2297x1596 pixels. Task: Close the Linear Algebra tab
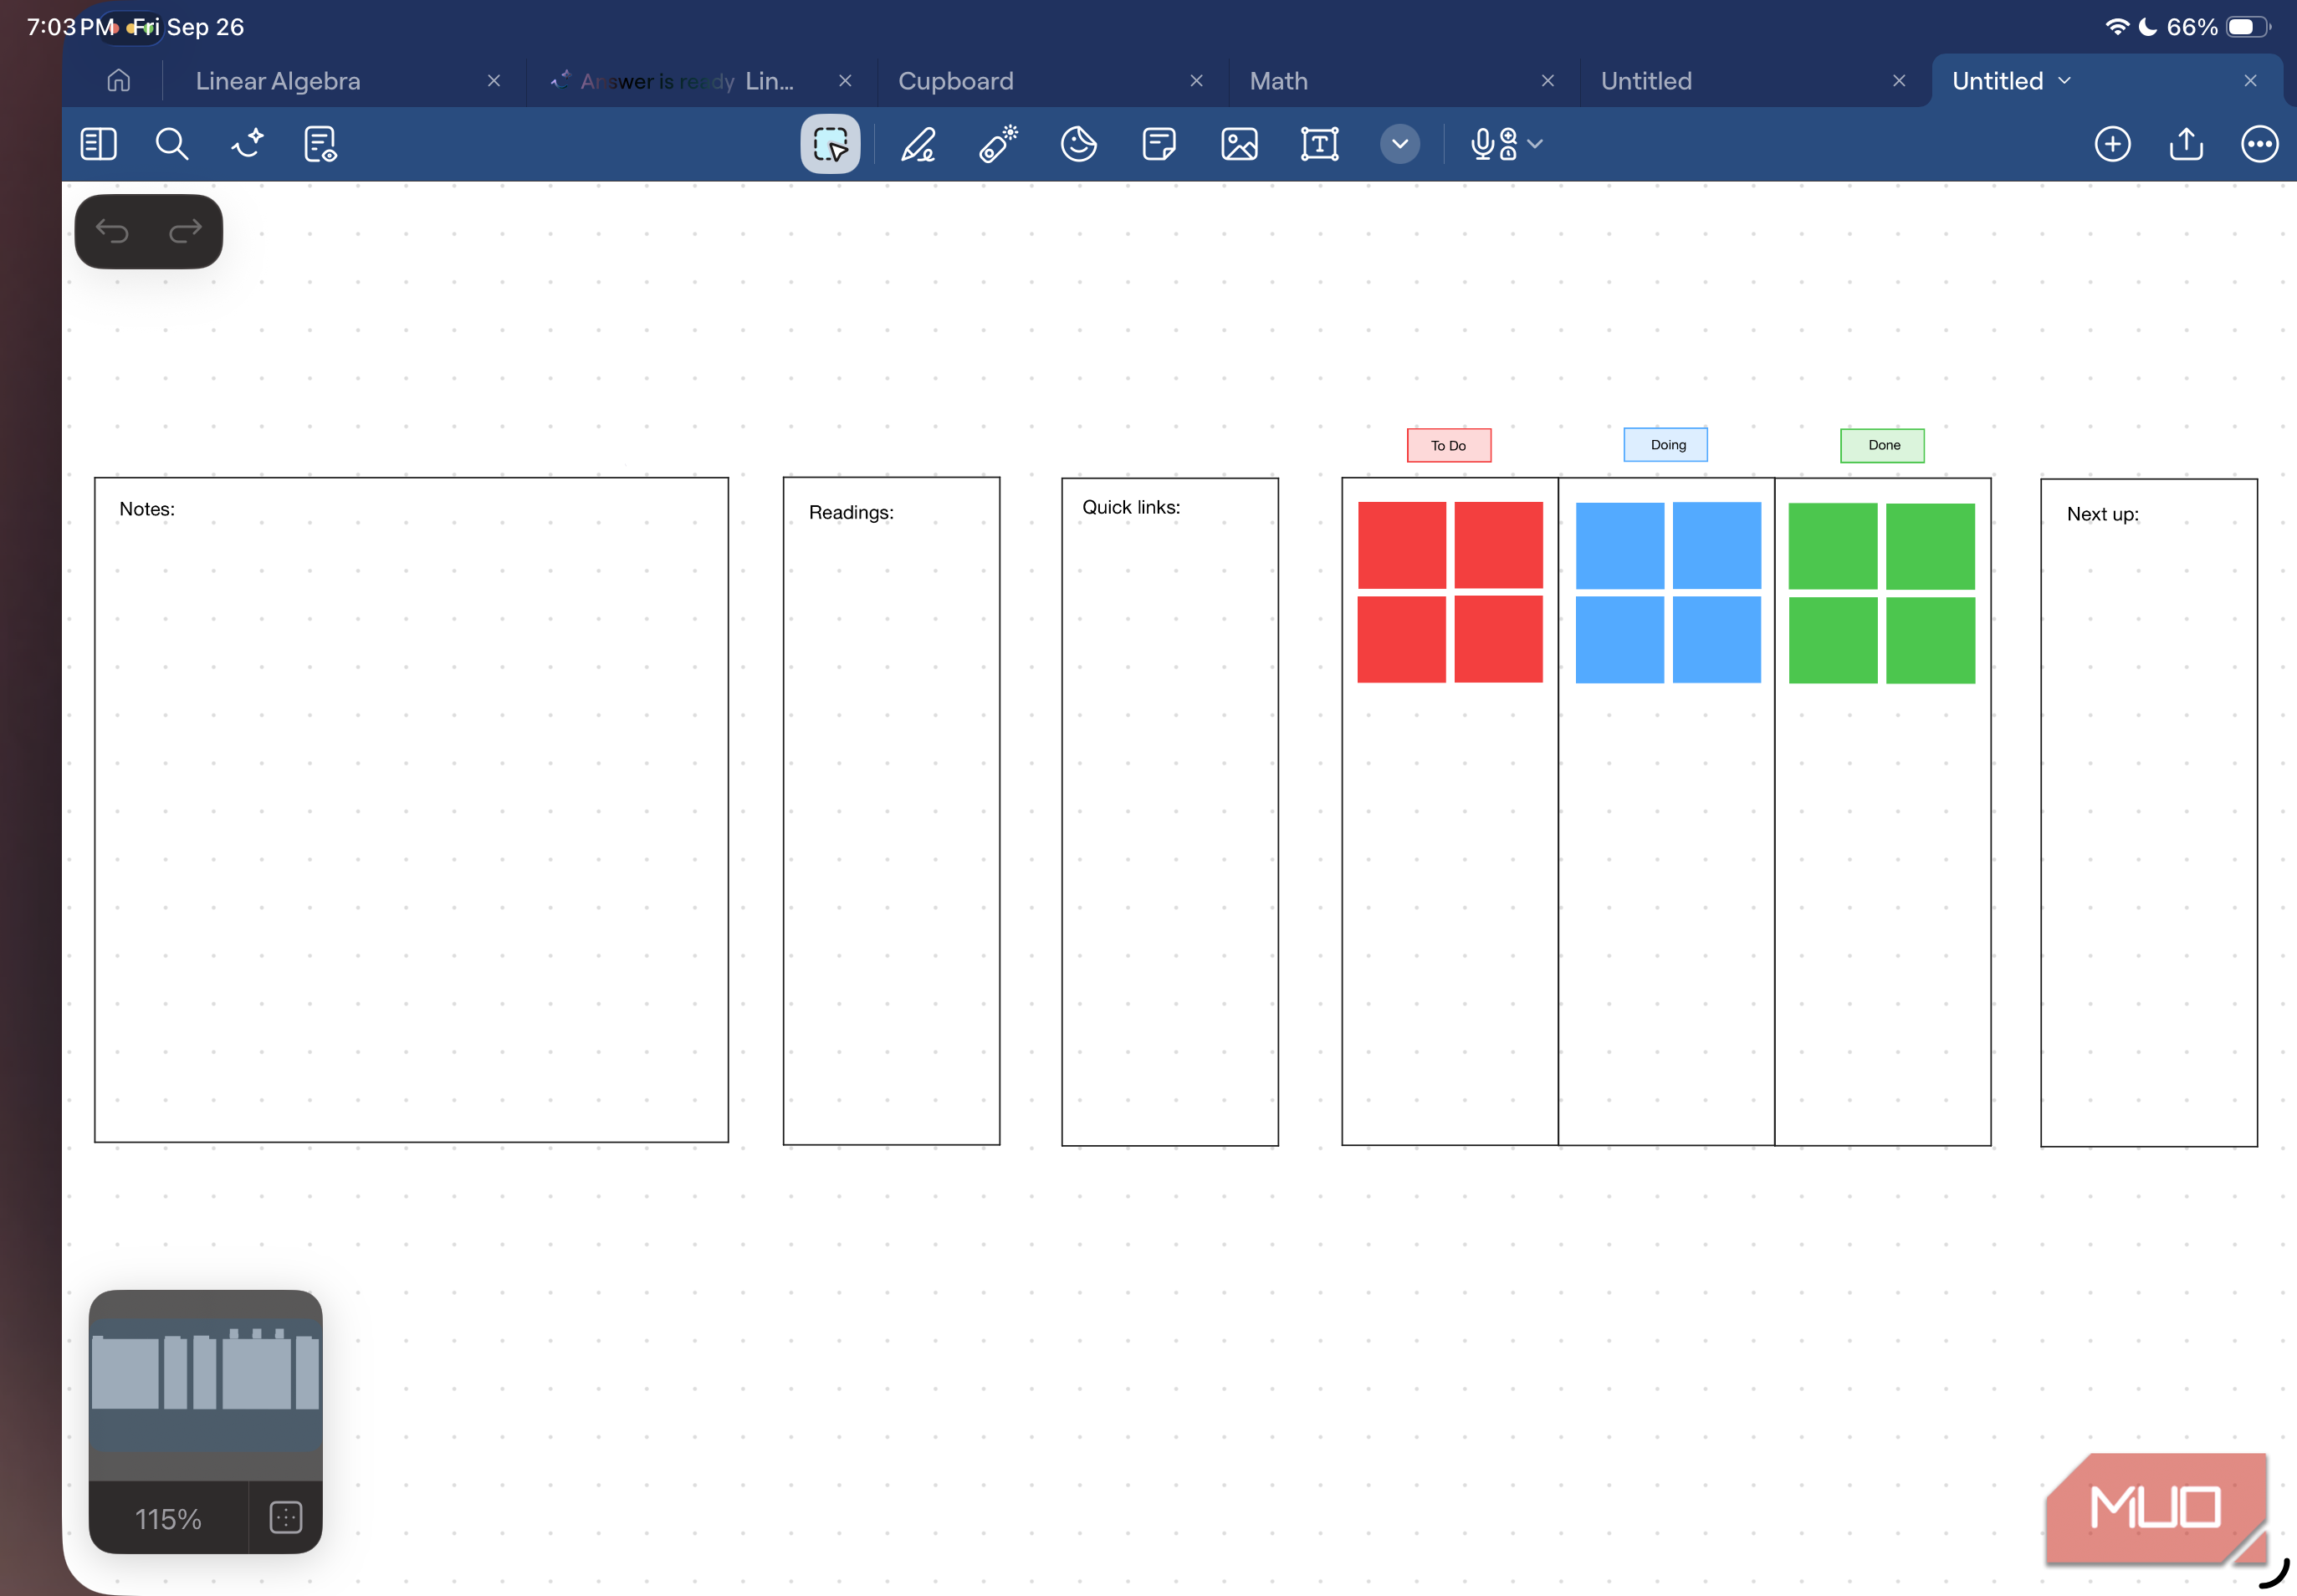494,81
